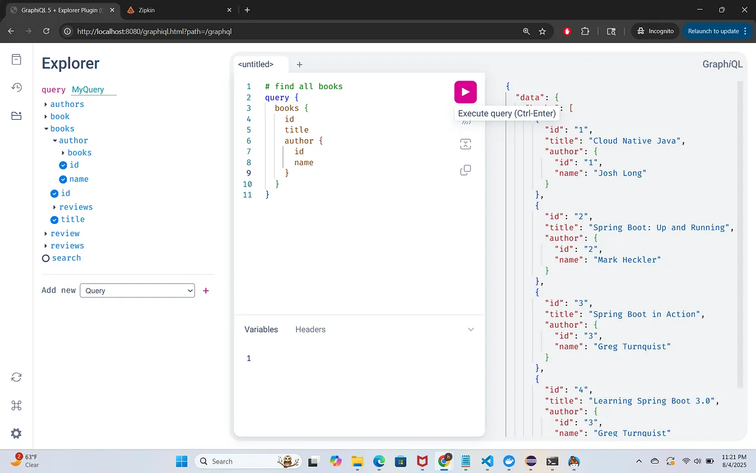
Task: Execute the query with the pink play button
Action: tap(465, 92)
